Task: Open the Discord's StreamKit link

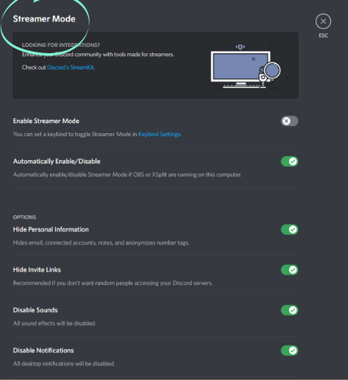Action: click(71, 68)
